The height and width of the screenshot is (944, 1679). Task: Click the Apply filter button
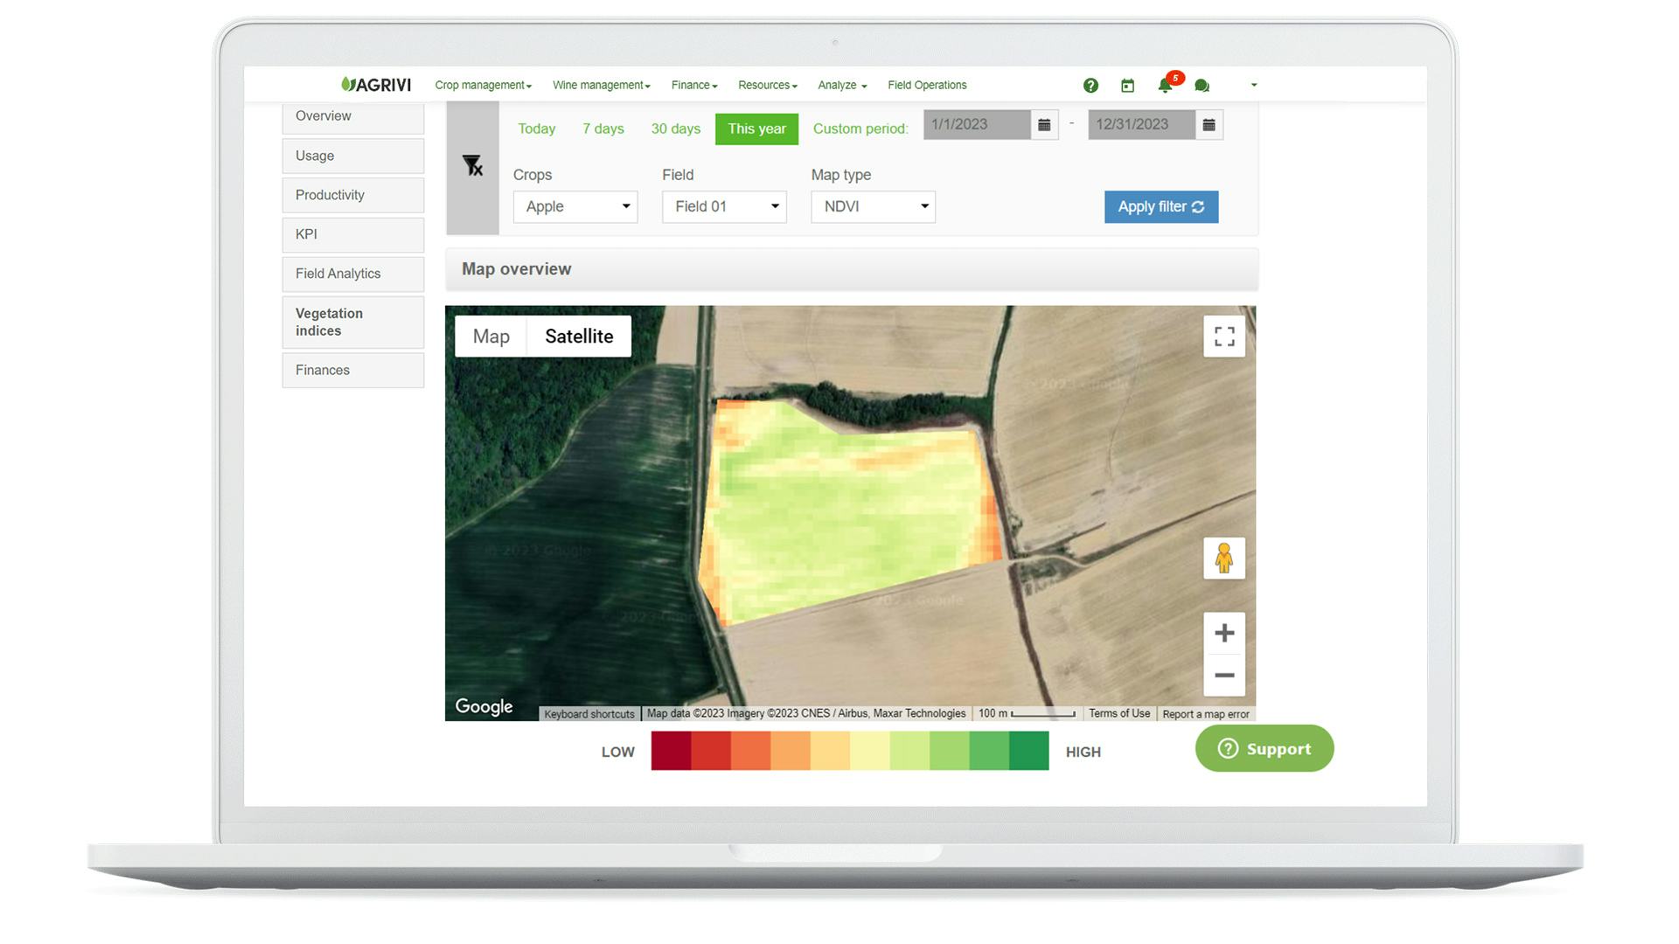pos(1160,207)
